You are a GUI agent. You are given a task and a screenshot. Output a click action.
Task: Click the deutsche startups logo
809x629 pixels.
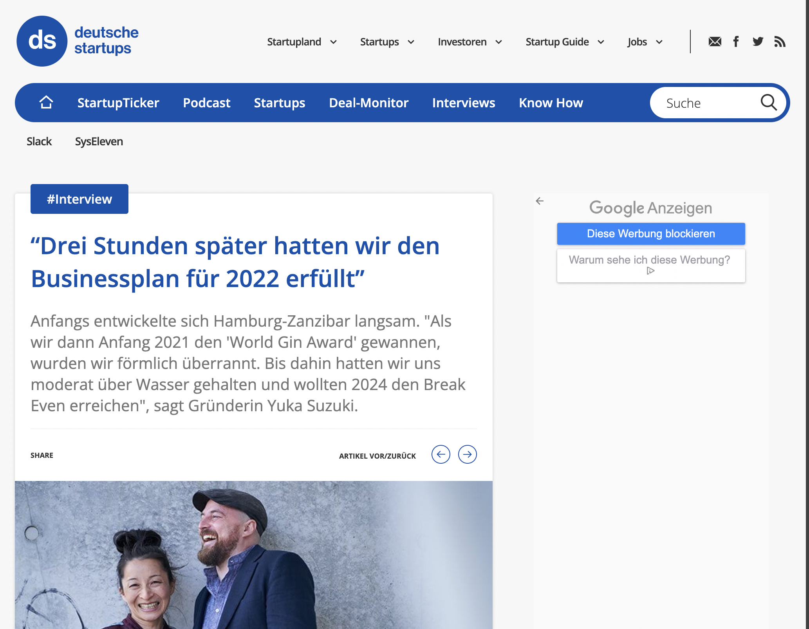coord(78,41)
